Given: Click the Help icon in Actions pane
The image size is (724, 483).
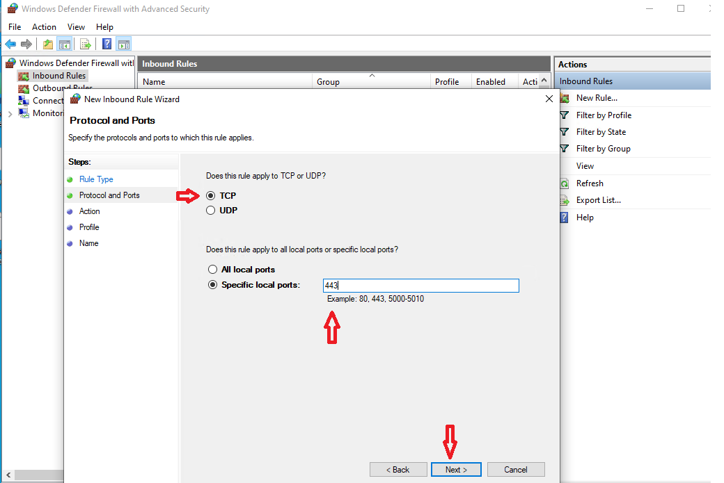Looking at the screenshot, I should tap(565, 218).
